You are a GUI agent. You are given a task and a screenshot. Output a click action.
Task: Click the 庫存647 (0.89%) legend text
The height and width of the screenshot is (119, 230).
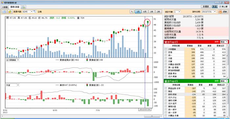pyautogui.click(x=68, y=85)
